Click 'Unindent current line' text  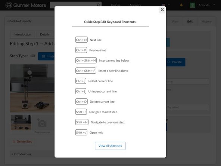102,92
